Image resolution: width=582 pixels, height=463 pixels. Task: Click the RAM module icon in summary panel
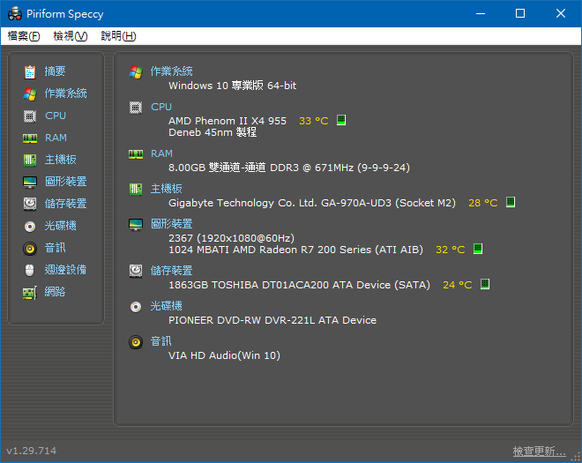click(136, 154)
